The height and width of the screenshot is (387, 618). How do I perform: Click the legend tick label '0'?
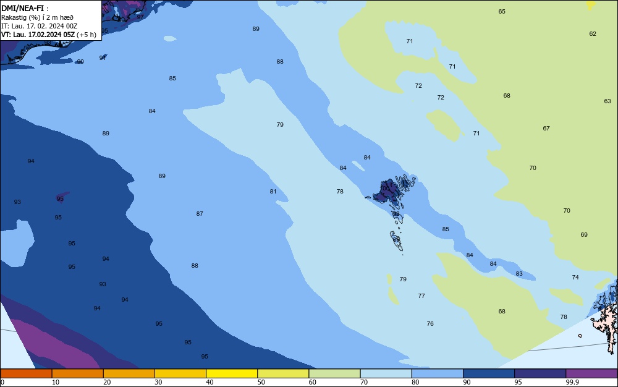2,382
